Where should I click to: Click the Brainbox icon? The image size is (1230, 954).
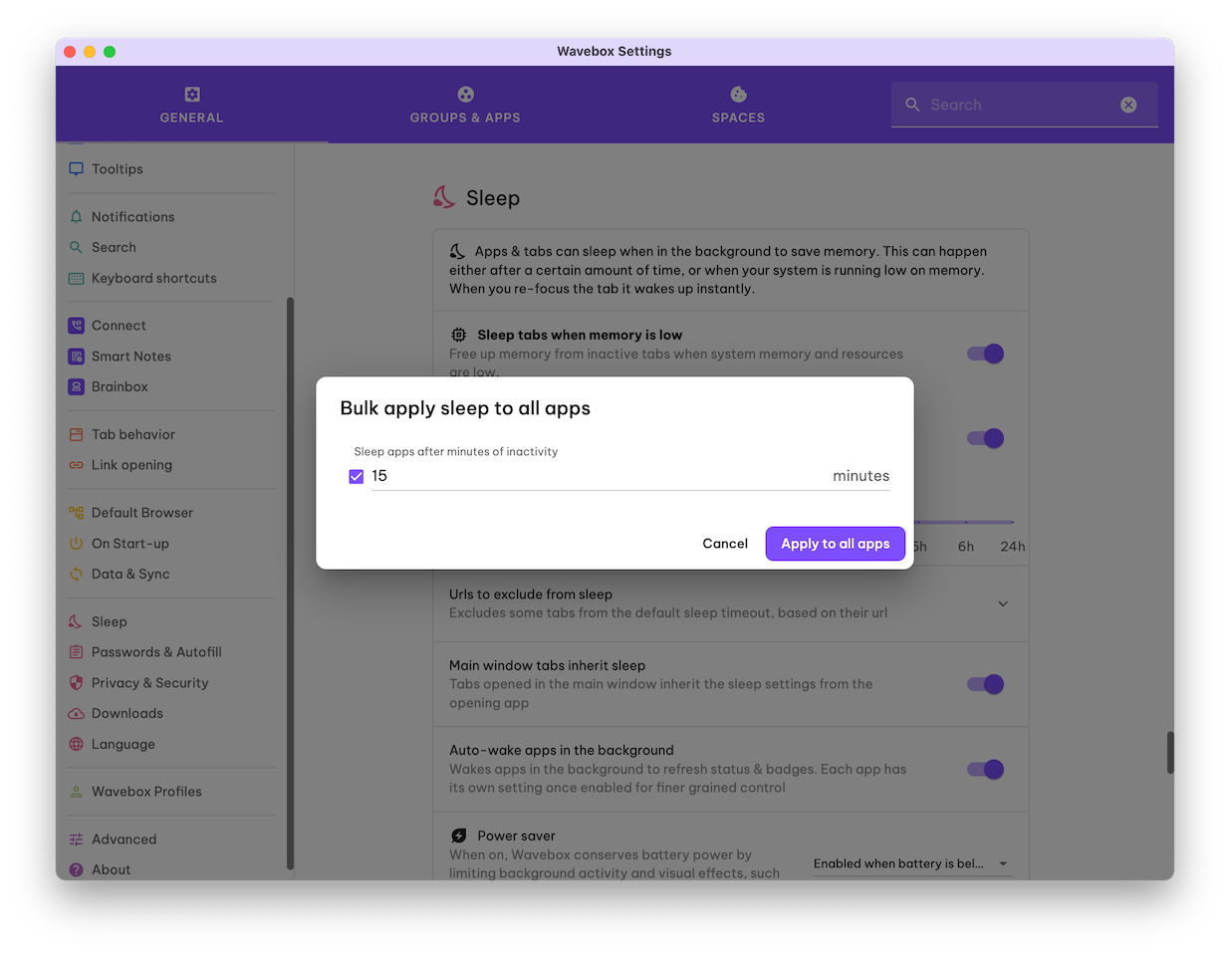[76, 386]
